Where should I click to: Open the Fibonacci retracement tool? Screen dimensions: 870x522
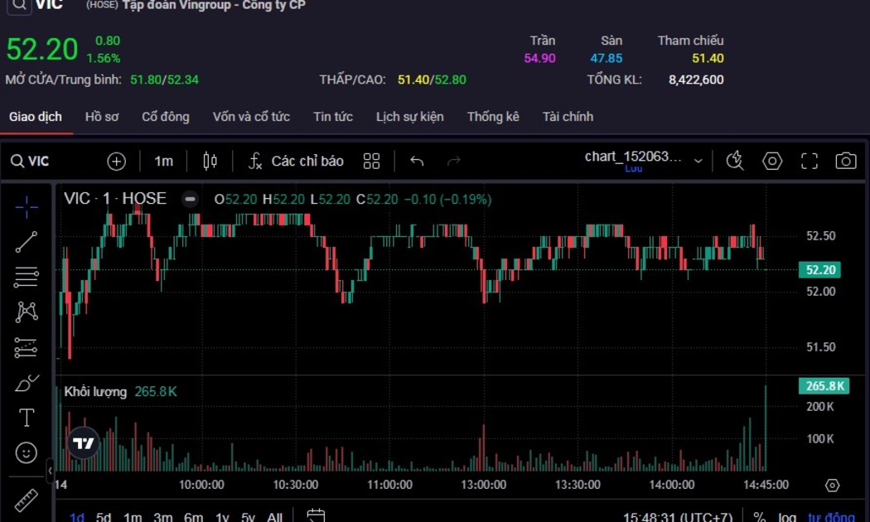pos(27,277)
